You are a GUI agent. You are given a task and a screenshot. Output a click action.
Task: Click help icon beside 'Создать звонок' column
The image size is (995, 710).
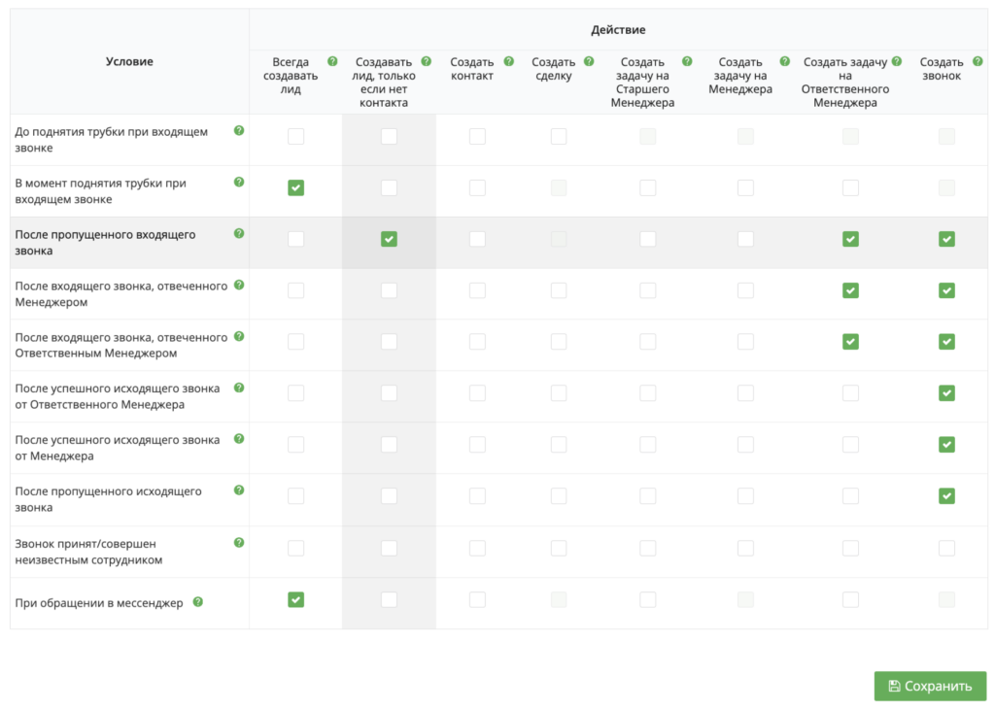click(x=978, y=61)
